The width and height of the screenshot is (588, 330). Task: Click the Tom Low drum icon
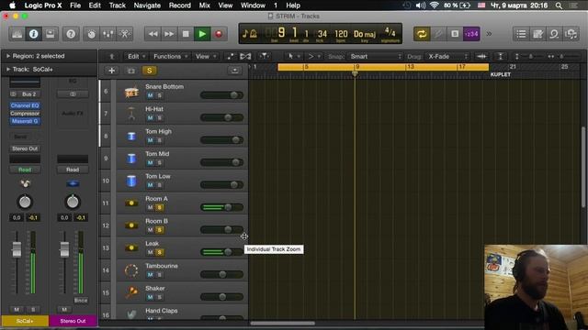[x=131, y=181]
